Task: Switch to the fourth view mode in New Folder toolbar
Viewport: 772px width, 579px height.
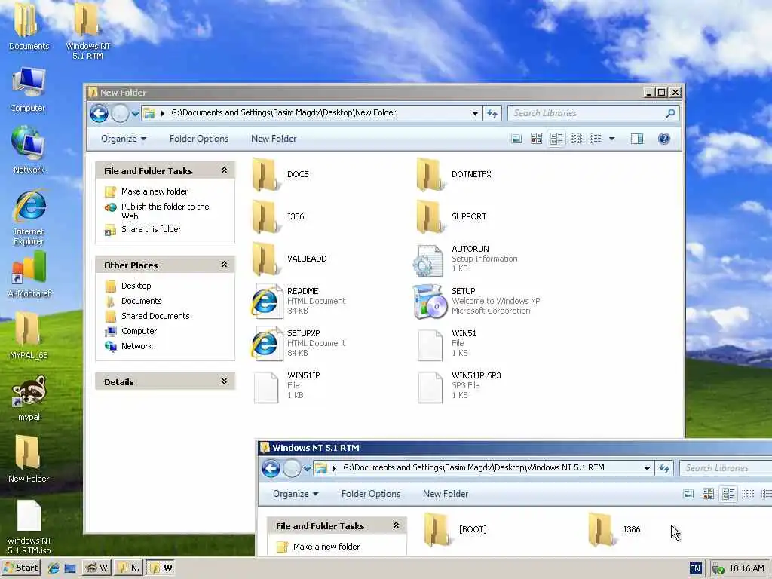Action: (576, 139)
